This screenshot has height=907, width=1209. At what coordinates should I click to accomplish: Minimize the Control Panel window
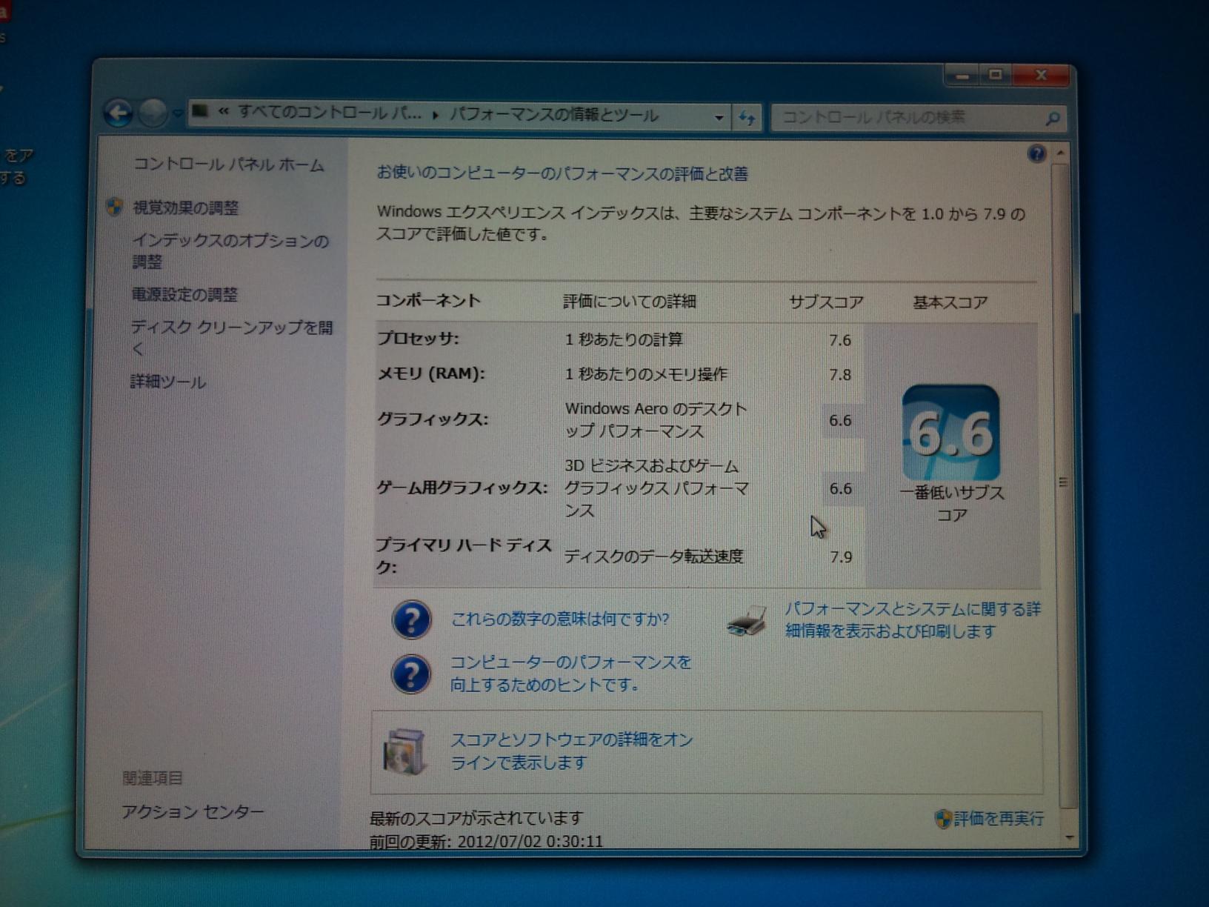tap(962, 75)
